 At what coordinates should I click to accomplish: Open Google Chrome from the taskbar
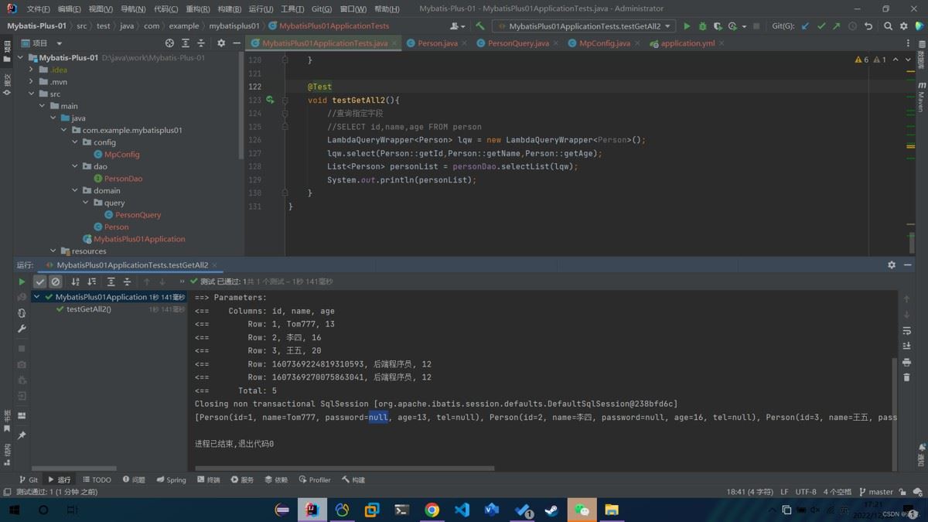click(x=432, y=510)
